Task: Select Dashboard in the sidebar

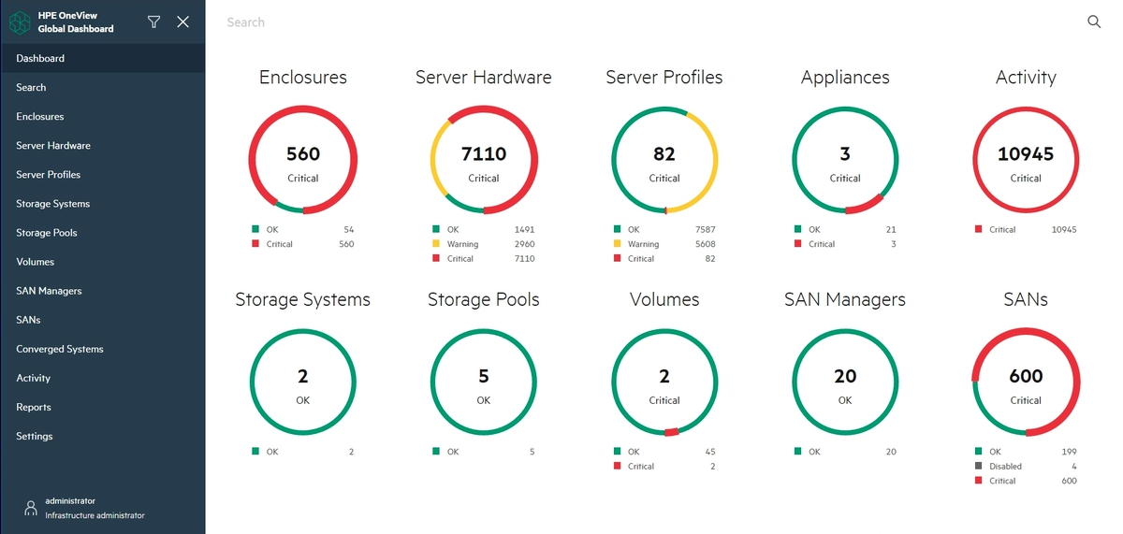Action: (103, 58)
